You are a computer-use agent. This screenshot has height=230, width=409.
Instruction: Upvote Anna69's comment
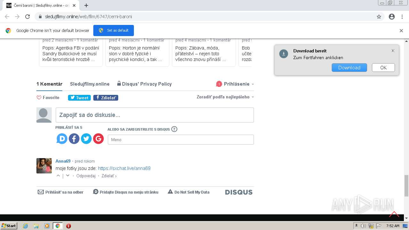58,176
